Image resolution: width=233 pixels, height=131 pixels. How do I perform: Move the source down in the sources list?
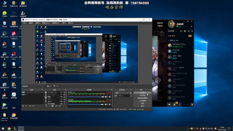coord(60,106)
